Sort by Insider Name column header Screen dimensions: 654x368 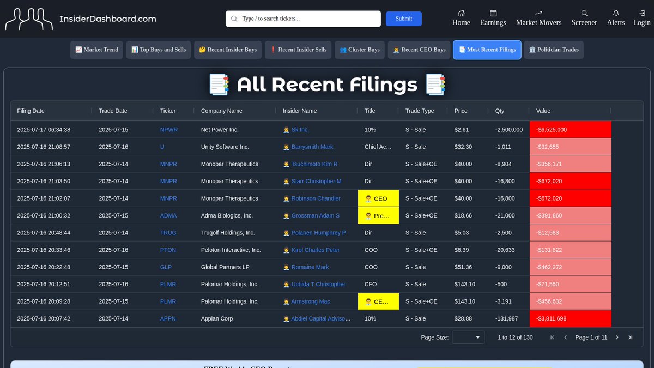300,111
